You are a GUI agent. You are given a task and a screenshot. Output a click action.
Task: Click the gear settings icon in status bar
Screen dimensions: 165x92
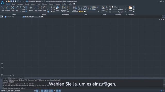point(161,91)
